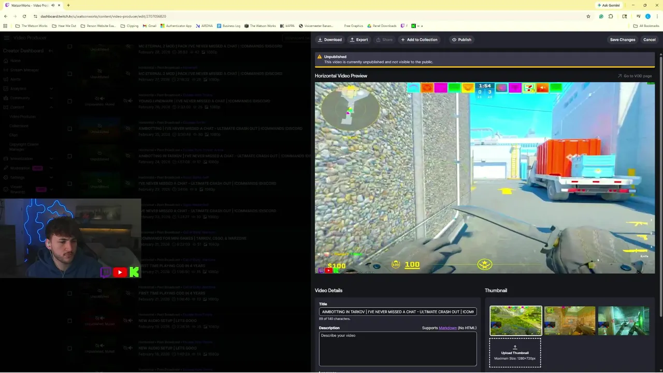Click the Ask Gemini button

coord(609,5)
